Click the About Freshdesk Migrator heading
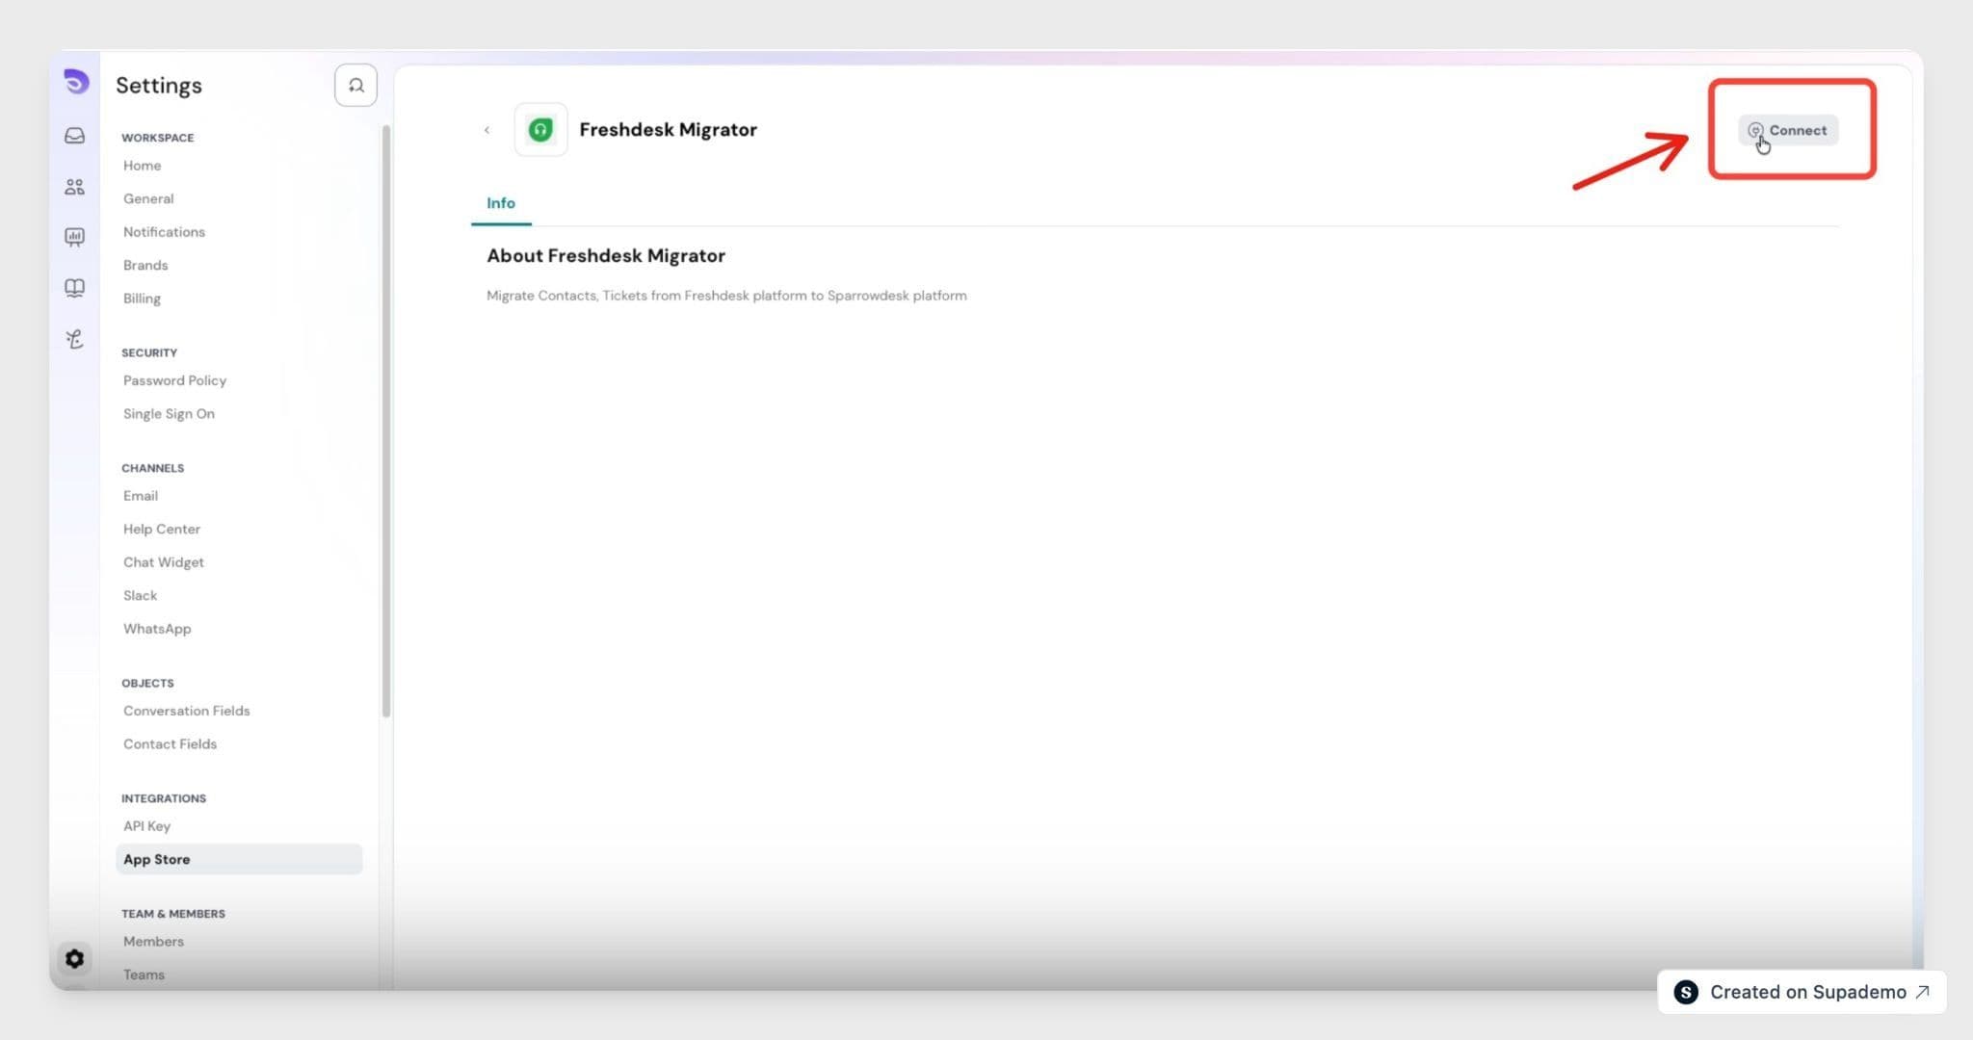The width and height of the screenshot is (1973, 1040). pos(606,256)
